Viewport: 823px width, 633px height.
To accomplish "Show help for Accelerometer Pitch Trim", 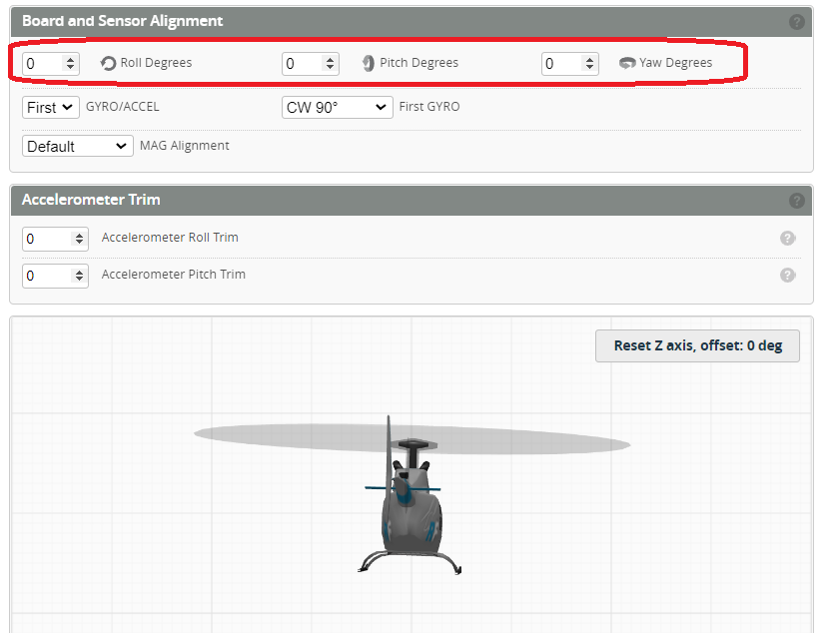I will coord(787,275).
